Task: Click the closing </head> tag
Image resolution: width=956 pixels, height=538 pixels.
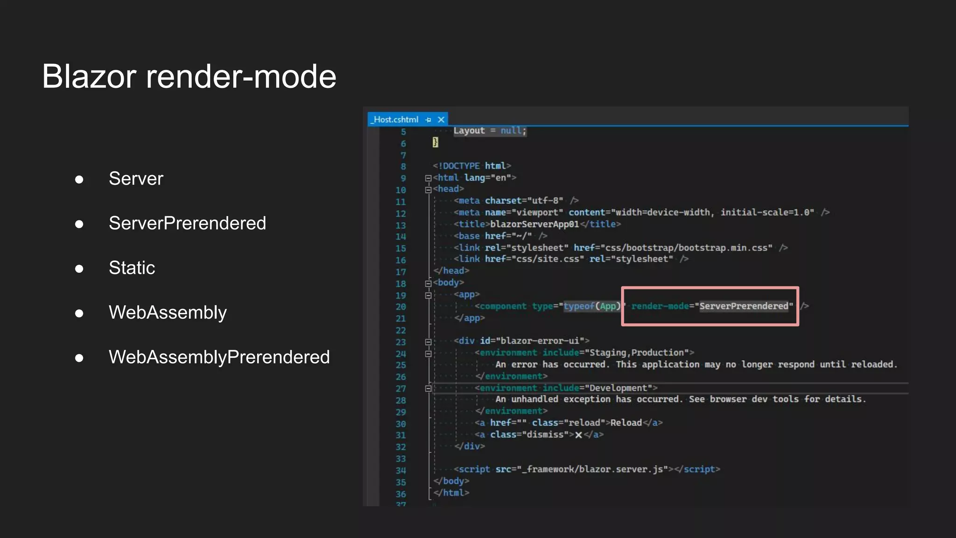Action: [x=451, y=271]
